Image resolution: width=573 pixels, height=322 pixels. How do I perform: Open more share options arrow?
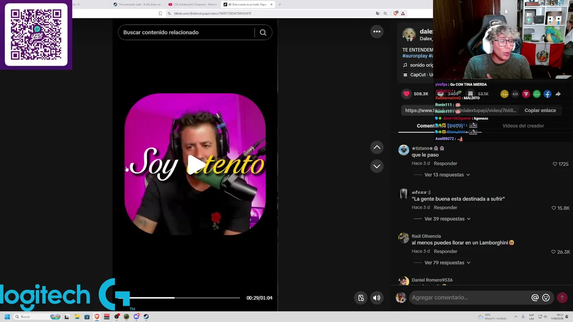[x=558, y=94]
